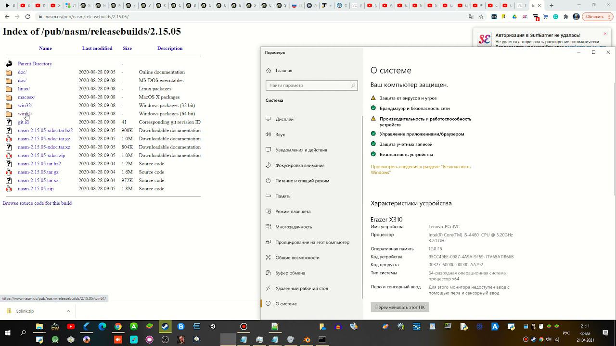Open Windows Security details link
Viewport: 616px width, 346px height.
pyautogui.click(x=421, y=170)
